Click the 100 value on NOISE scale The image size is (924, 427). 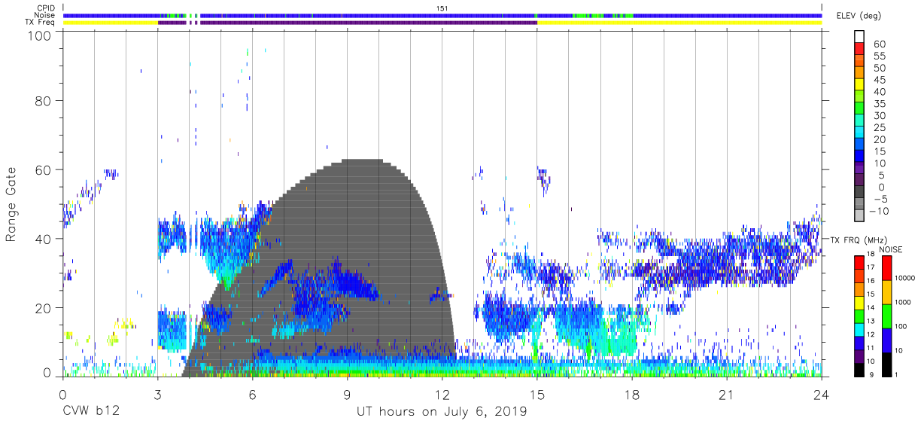(901, 326)
